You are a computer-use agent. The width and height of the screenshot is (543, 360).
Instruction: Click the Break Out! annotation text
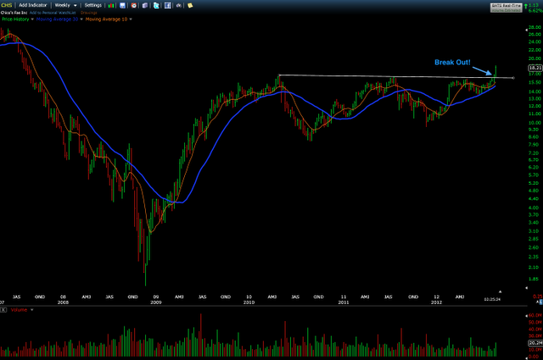tap(452, 62)
